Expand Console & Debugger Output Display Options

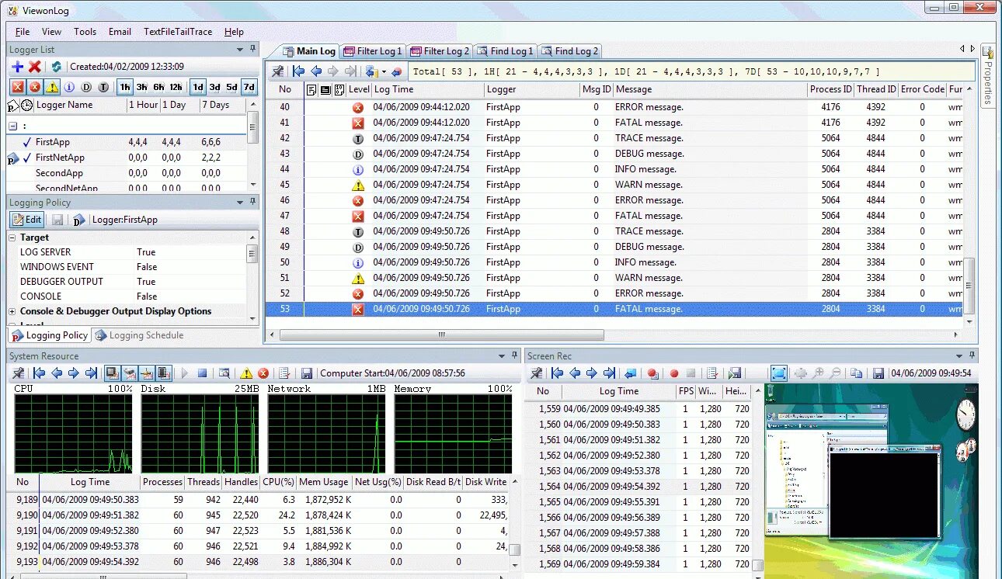pos(12,311)
